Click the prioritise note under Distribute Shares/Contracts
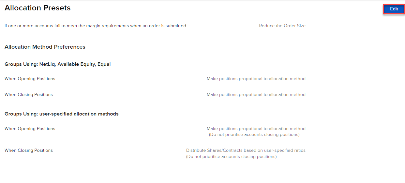The image size is (405, 183). (x=231, y=157)
